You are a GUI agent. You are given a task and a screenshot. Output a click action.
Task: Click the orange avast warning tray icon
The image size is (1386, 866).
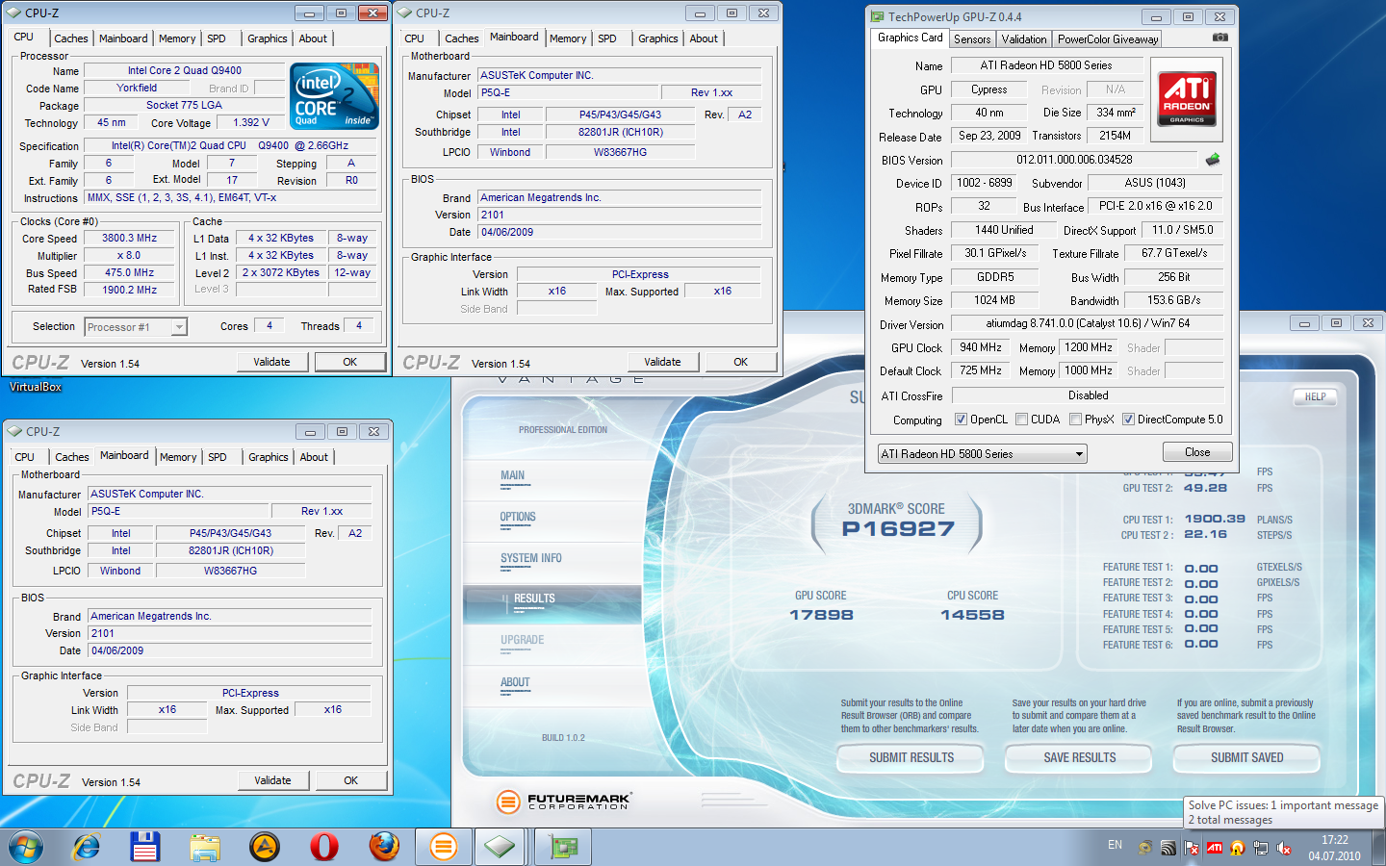point(1238,848)
